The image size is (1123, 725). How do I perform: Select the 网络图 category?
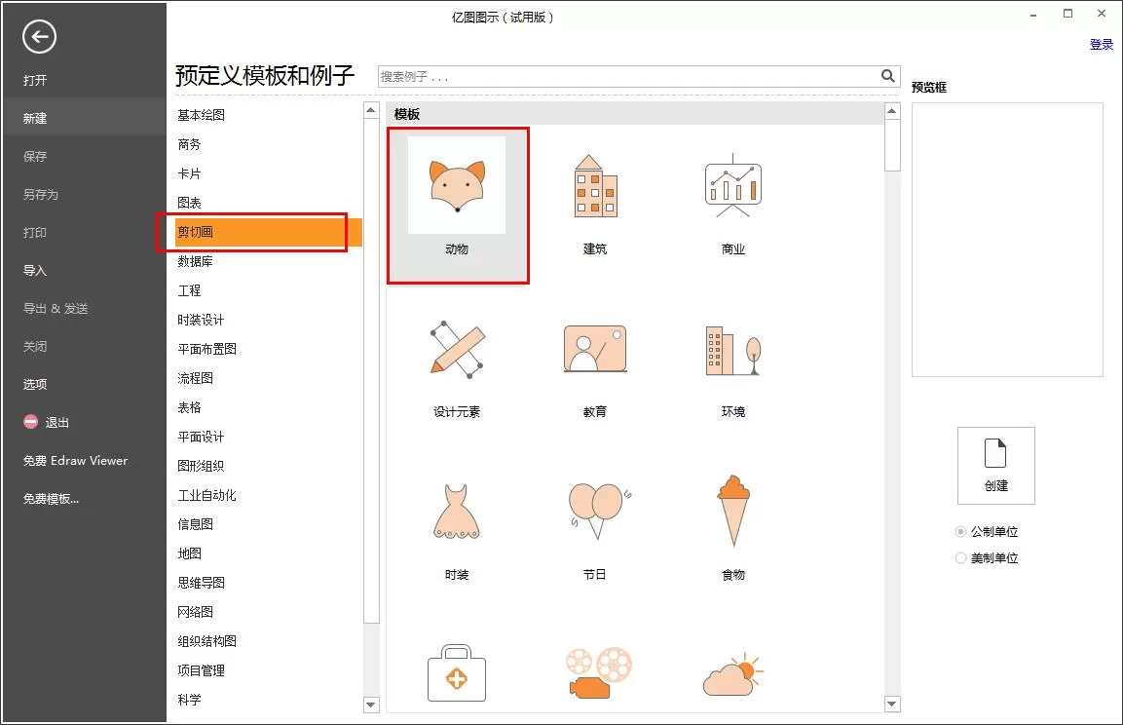tap(196, 612)
